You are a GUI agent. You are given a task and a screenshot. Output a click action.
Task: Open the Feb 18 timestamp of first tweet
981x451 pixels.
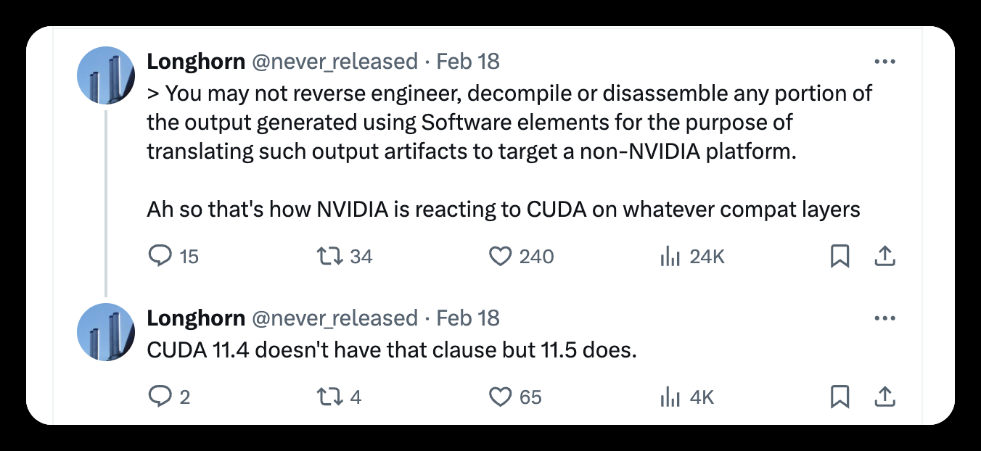tap(468, 62)
